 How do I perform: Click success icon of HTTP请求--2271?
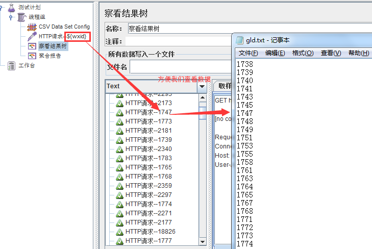click(119, 213)
